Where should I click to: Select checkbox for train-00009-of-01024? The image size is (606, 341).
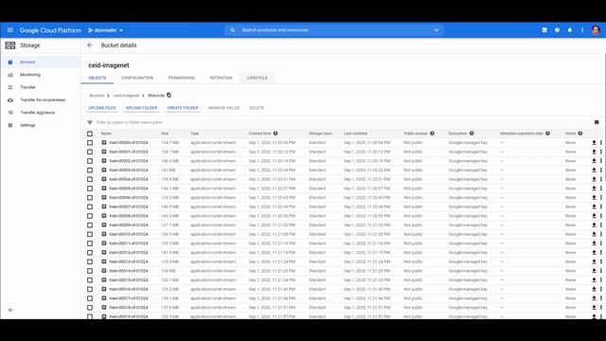point(90,225)
